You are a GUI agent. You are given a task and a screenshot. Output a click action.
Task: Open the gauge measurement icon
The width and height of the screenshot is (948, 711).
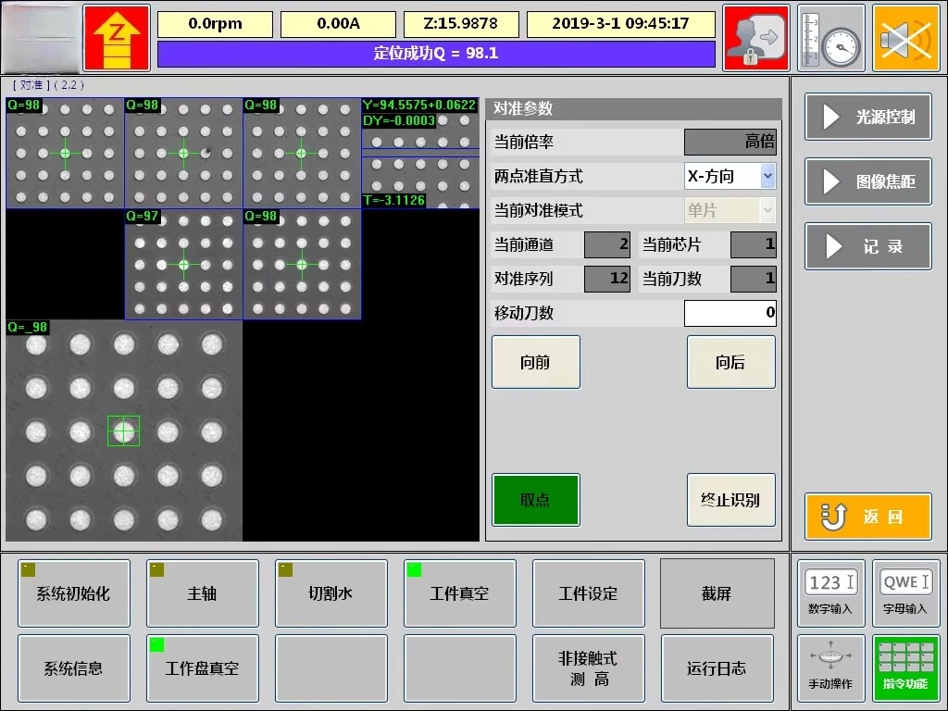click(830, 38)
